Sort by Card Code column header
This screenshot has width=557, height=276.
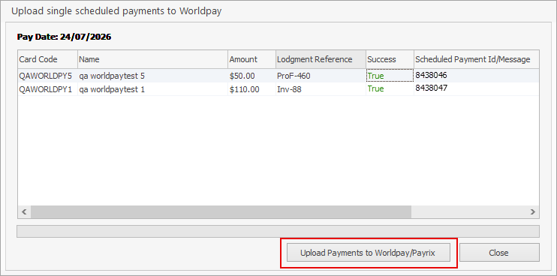[x=47, y=59]
